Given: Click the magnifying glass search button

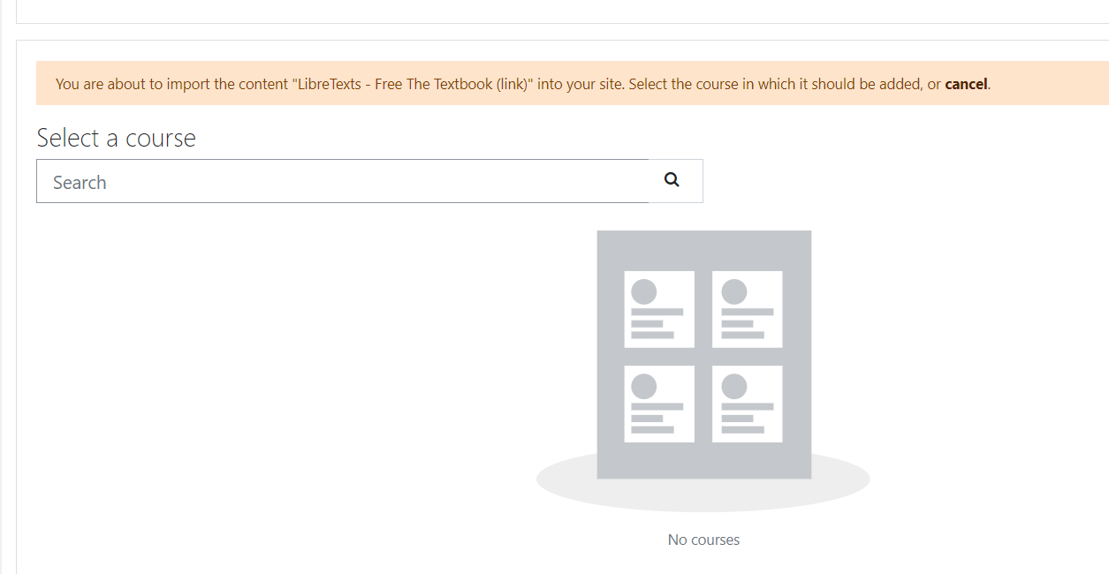Looking at the screenshot, I should (x=676, y=181).
